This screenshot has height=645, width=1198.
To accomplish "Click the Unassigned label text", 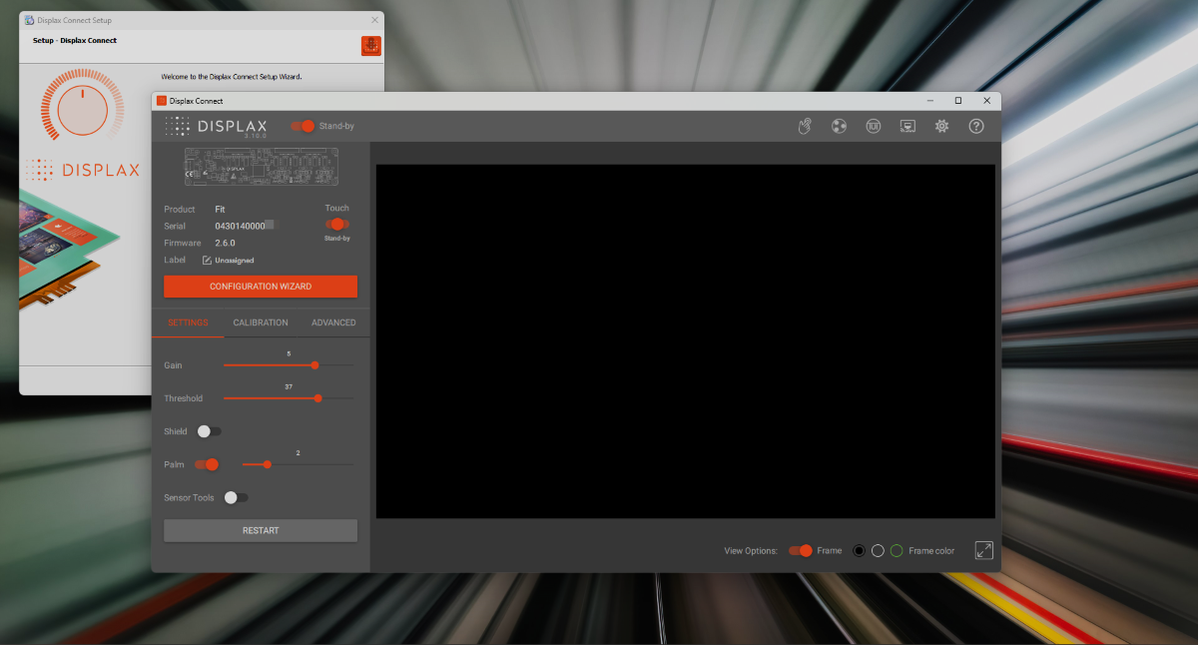I will 235,261.
